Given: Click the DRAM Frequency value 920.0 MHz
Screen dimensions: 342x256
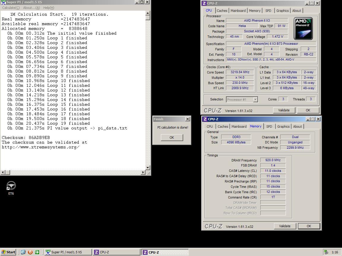Looking at the screenshot, I should click(x=273, y=160).
